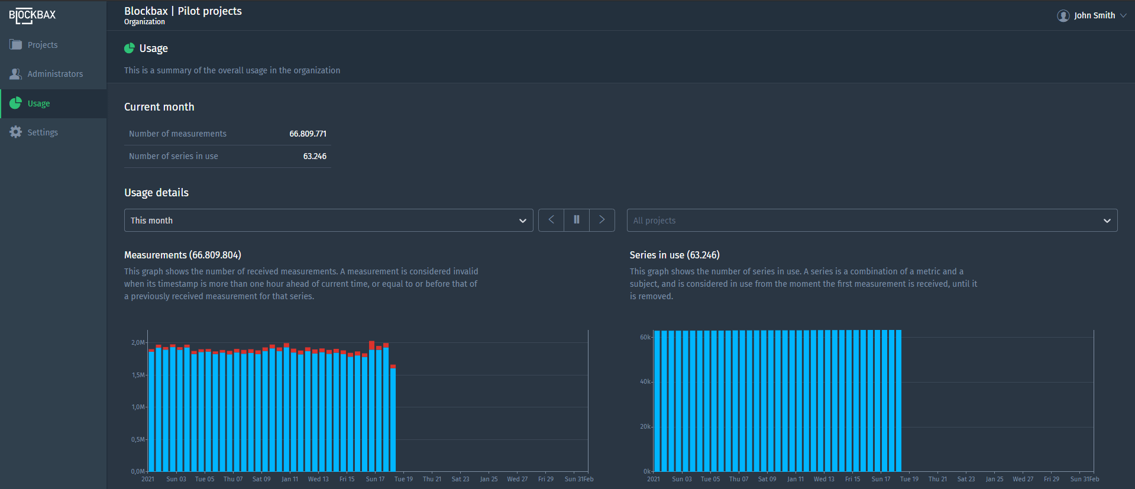Open Projects in the sidebar
The height and width of the screenshot is (489, 1135).
coord(43,45)
